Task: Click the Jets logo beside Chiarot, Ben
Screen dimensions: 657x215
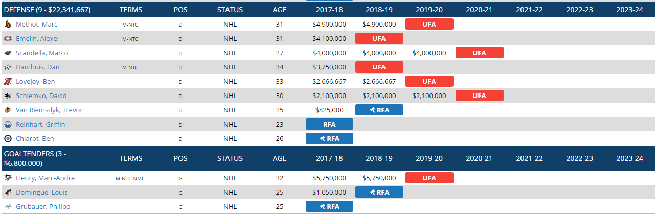Action: [8, 139]
